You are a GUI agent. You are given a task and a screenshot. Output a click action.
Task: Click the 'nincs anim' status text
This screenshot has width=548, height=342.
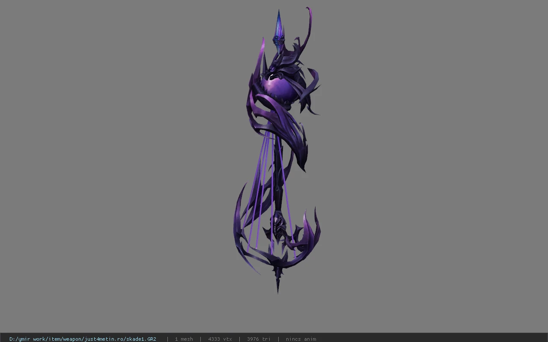301,339
